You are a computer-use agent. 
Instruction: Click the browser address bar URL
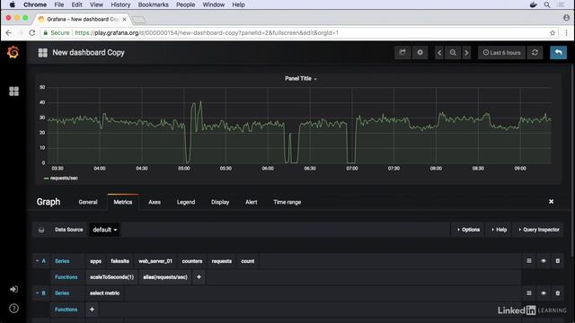click(207, 32)
